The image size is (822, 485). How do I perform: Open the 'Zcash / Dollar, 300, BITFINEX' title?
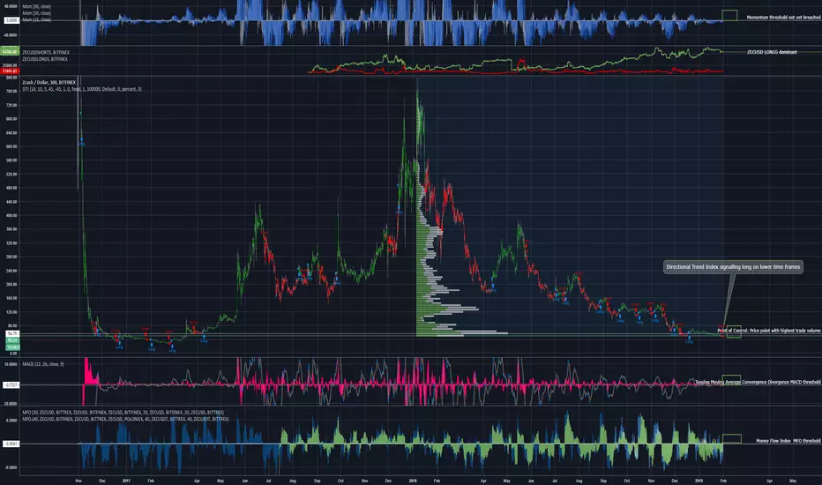pyautogui.click(x=49, y=82)
